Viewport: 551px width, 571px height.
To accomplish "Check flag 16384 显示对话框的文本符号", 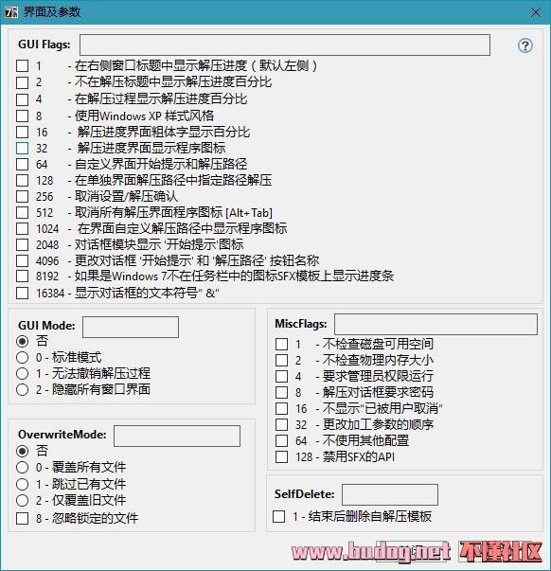I will click(x=22, y=293).
